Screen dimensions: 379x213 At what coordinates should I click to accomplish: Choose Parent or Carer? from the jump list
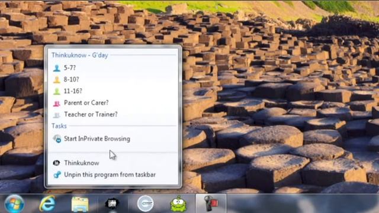(x=86, y=103)
